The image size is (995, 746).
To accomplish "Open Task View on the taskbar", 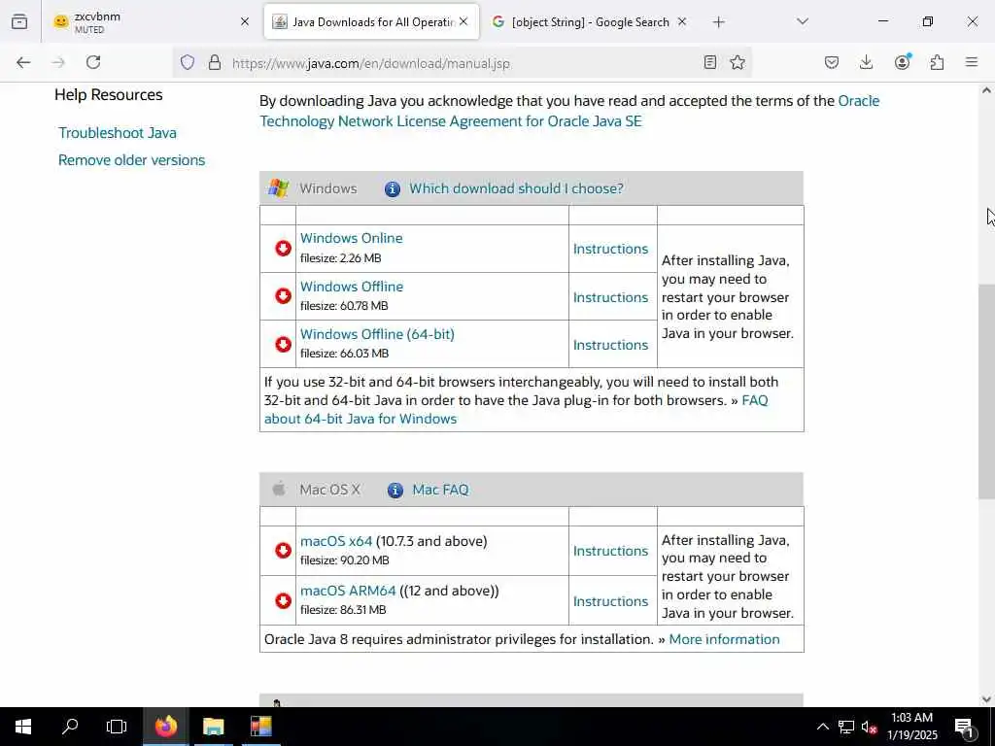I will tap(117, 727).
